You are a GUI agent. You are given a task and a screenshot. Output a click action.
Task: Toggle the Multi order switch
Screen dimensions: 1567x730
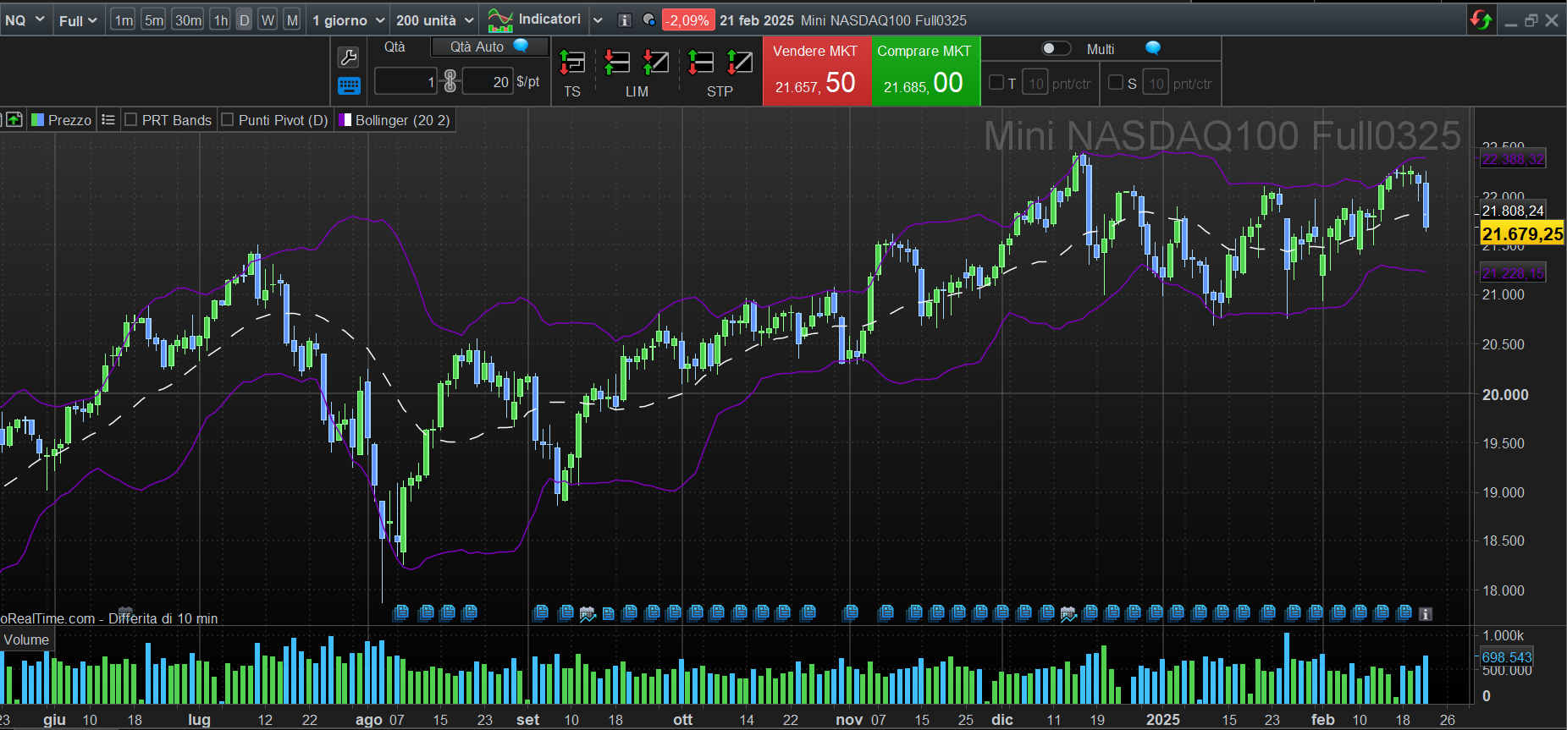pos(1055,49)
